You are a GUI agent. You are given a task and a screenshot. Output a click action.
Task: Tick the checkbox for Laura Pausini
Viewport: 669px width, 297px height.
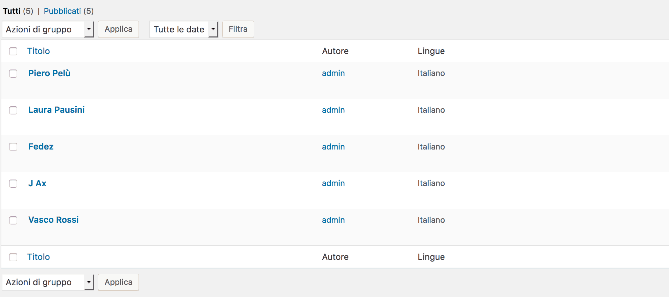click(13, 110)
